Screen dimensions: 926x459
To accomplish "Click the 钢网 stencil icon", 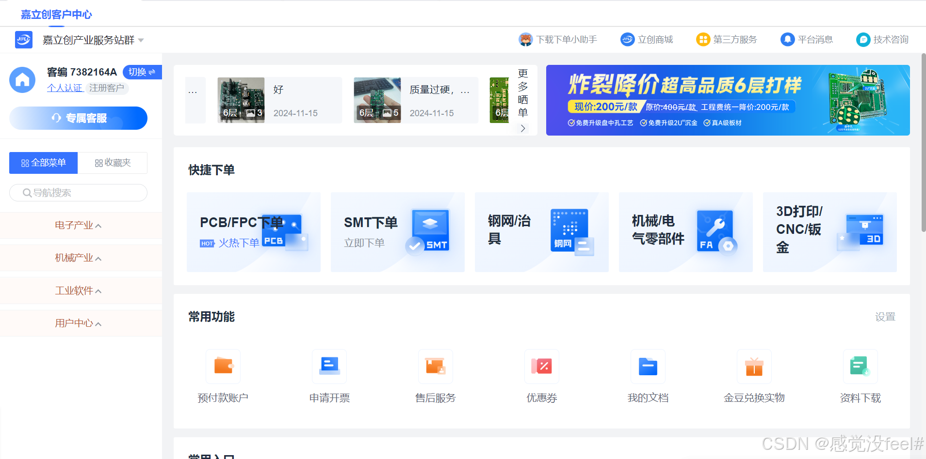I will coord(572,232).
